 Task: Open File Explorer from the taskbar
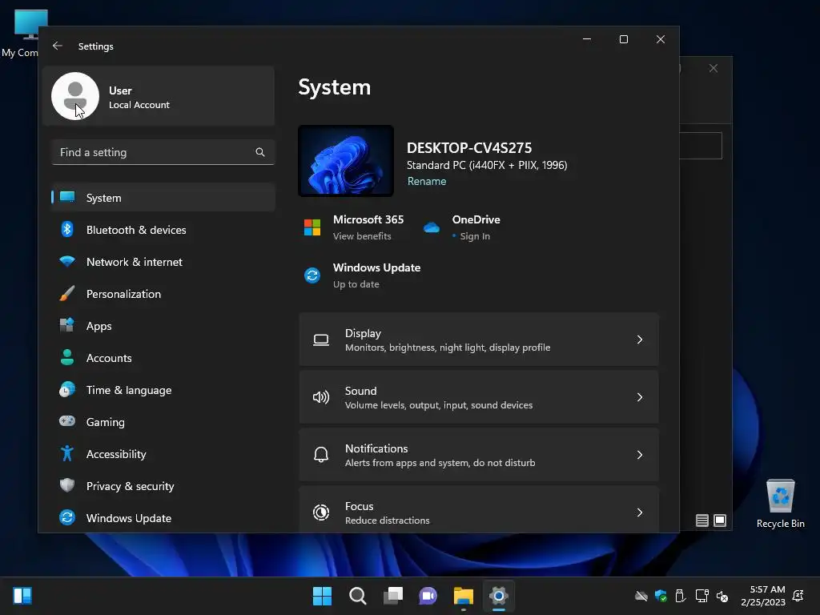pyautogui.click(x=464, y=596)
